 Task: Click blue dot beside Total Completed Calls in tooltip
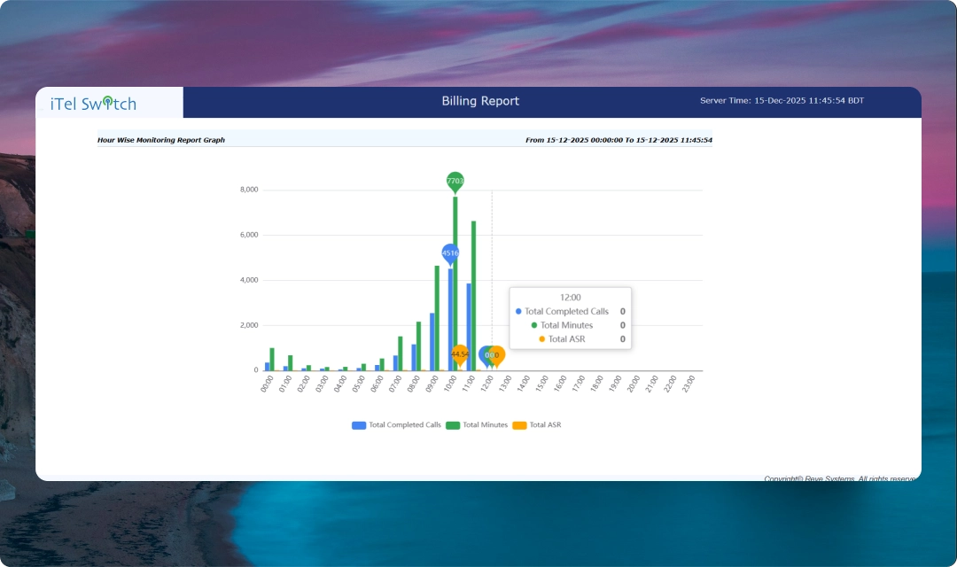518,311
